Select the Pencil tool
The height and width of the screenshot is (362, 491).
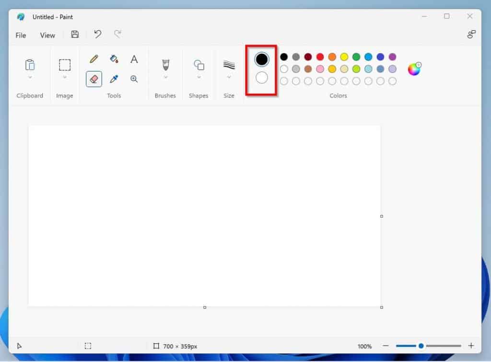pos(94,59)
